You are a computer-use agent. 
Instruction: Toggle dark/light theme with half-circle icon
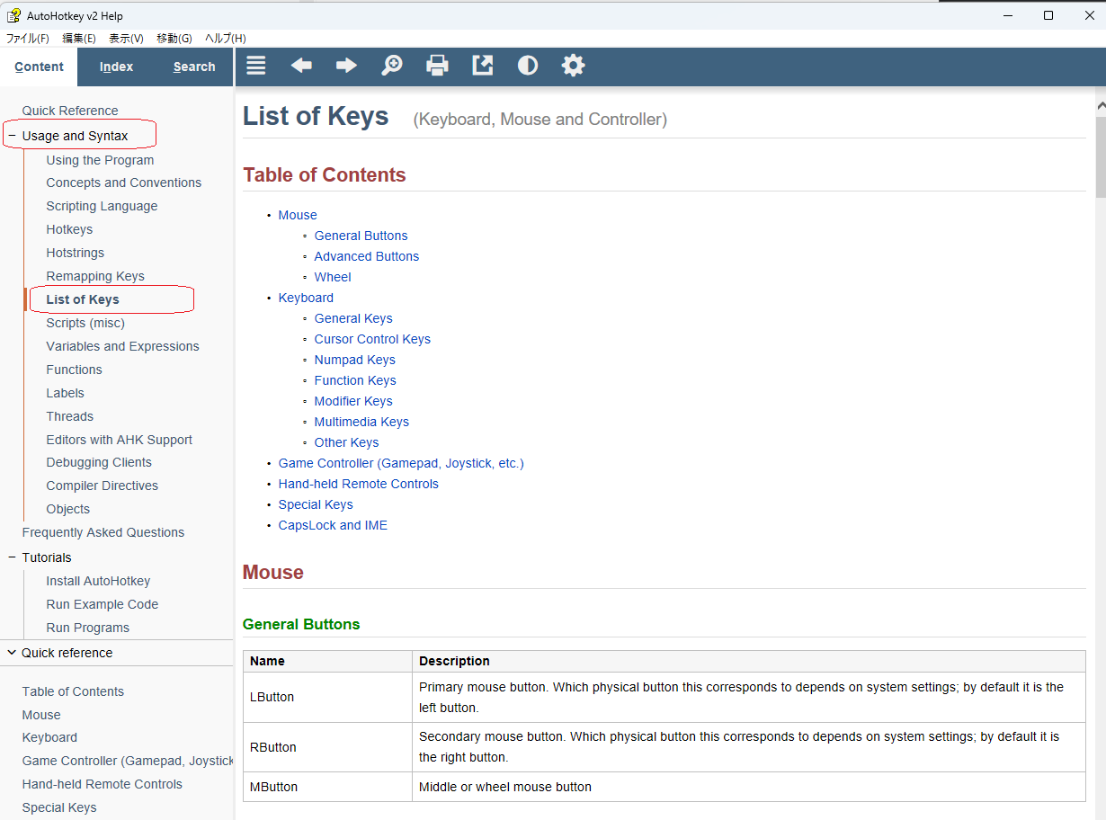(528, 66)
